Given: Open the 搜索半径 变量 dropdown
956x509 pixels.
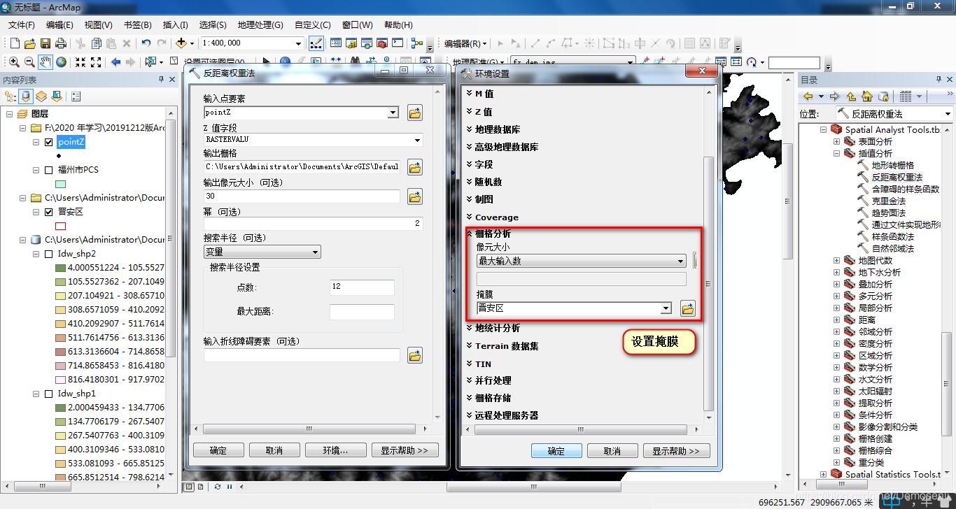Looking at the screenshot, I should pyautogui.click(x=316, y=252).
